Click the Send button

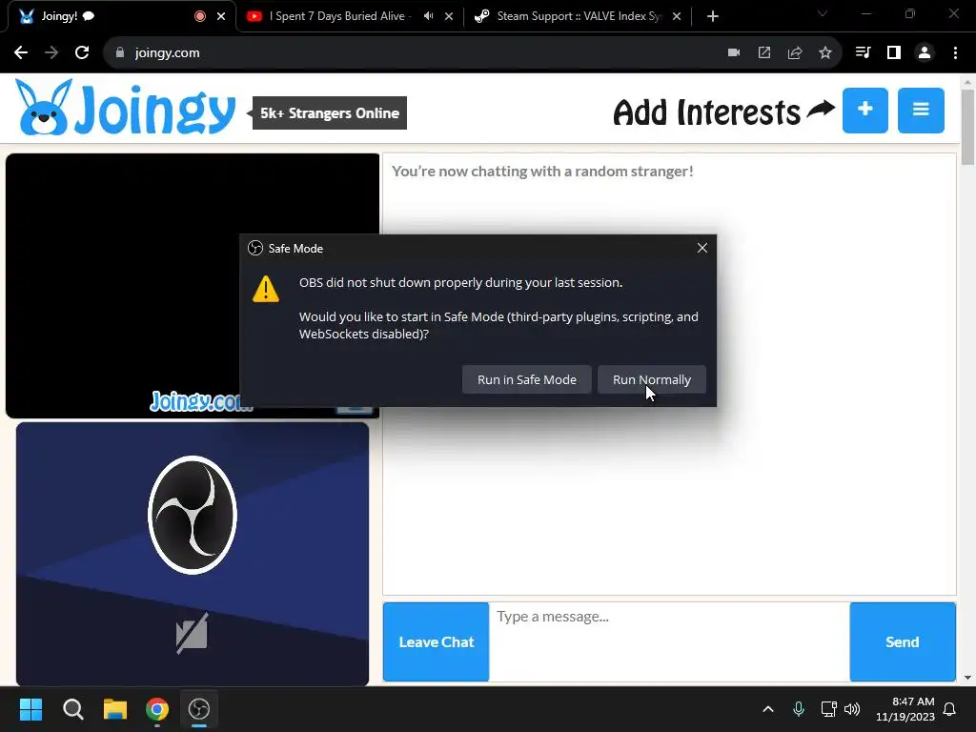(903, 641)
